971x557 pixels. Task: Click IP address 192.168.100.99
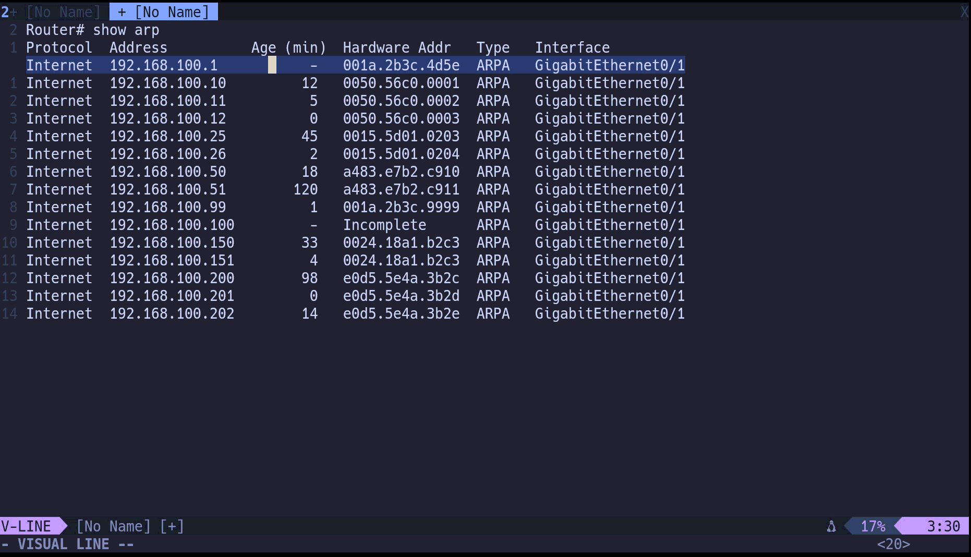[168, 207]
